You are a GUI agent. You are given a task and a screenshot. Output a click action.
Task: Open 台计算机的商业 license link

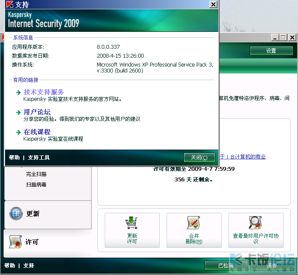243,157
